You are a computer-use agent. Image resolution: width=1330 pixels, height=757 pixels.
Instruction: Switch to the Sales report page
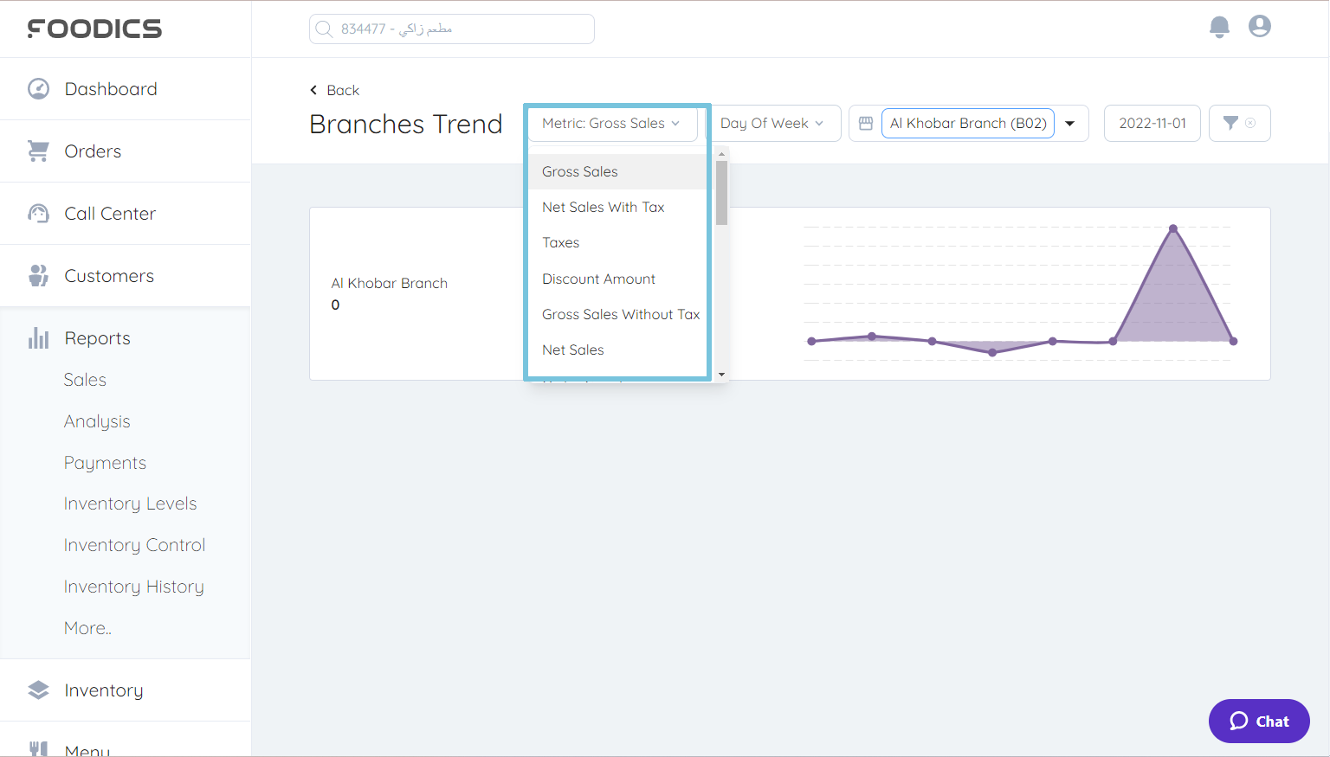pyautogui.click(x=85, y=379)
